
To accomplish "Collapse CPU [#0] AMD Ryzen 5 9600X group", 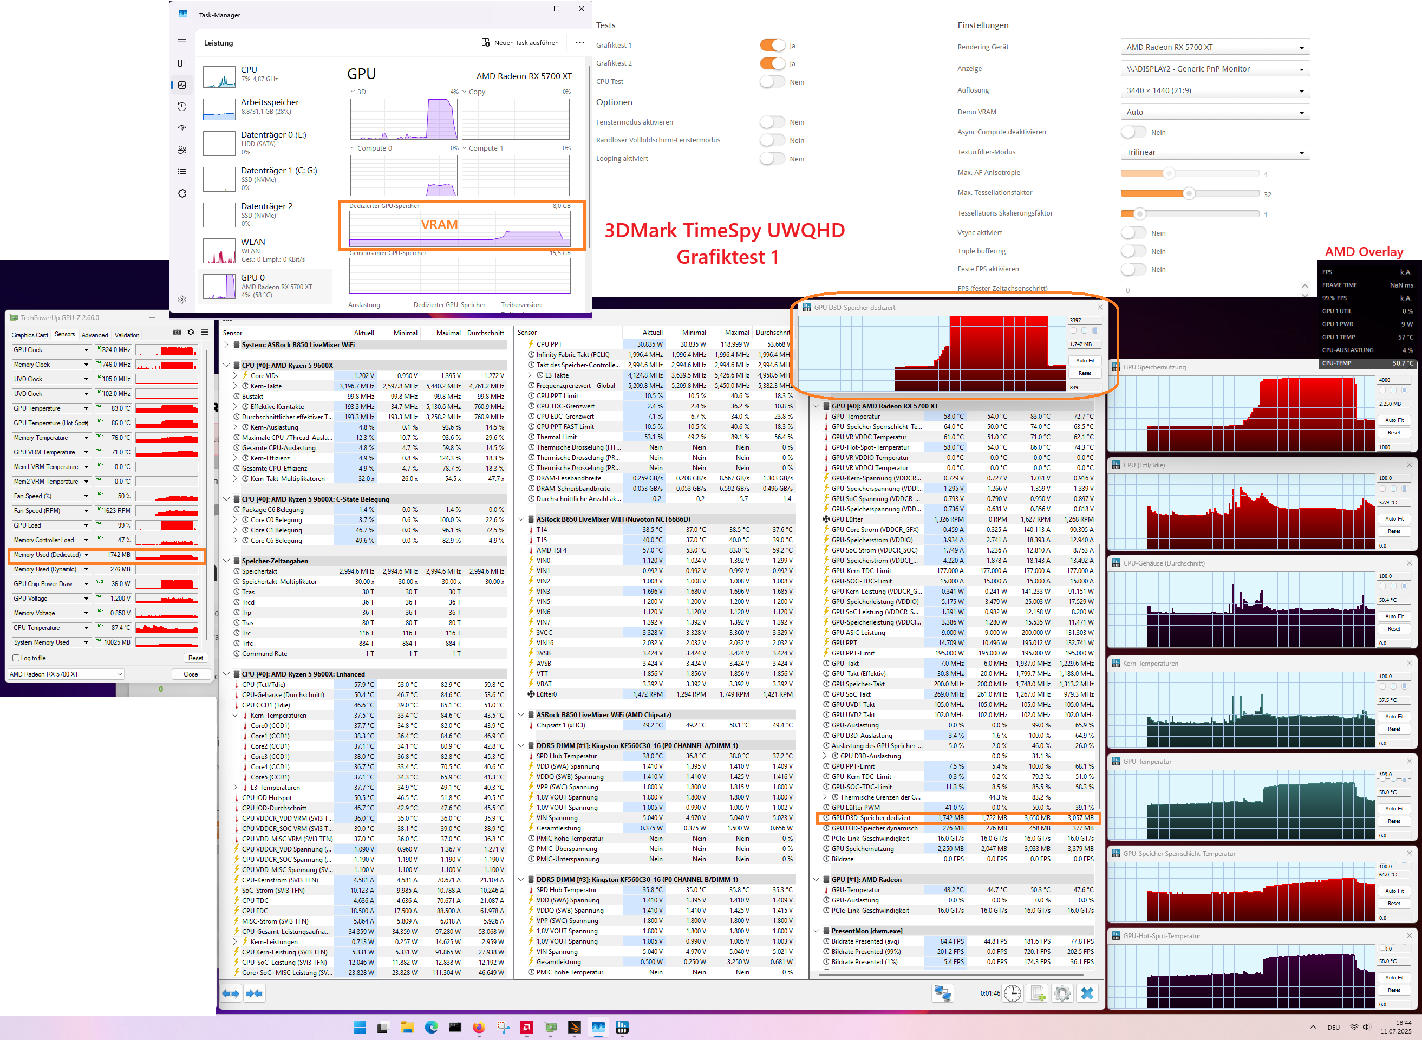I will (x=226, y=365).
